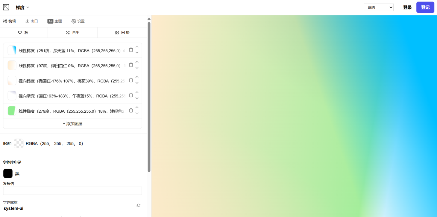Click + 添加图层 to add a layer
The height and width of the screenshot is (217, 437).
pos(72,124)
